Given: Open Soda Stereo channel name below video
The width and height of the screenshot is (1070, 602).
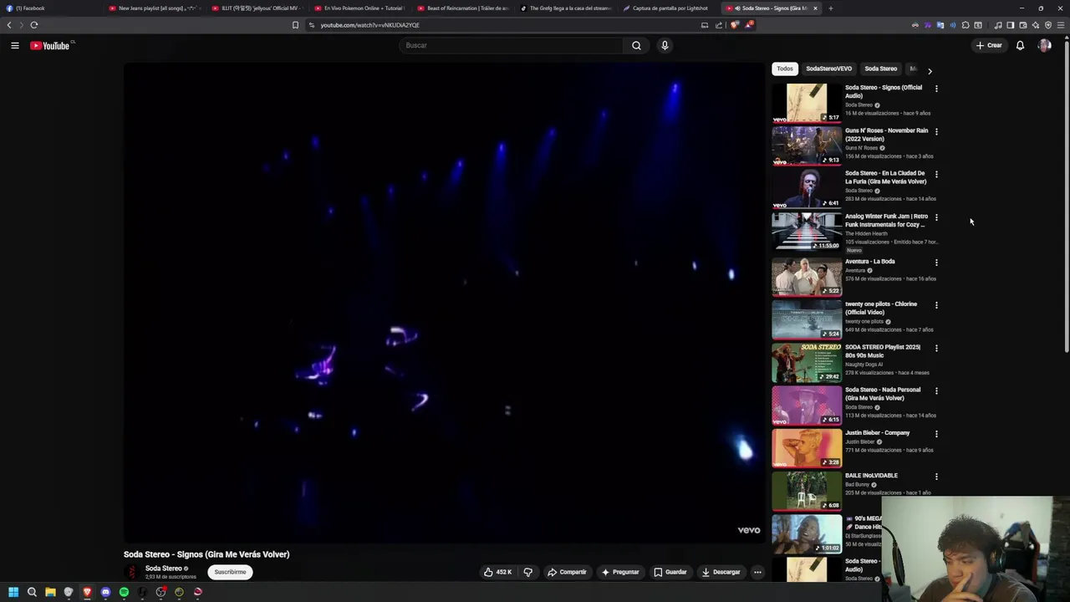Looking at the screenshot, I should tap(163, 569).
